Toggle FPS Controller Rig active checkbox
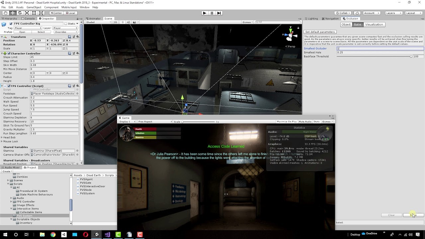Screen dimensions: 425x239 pos(11,24)
